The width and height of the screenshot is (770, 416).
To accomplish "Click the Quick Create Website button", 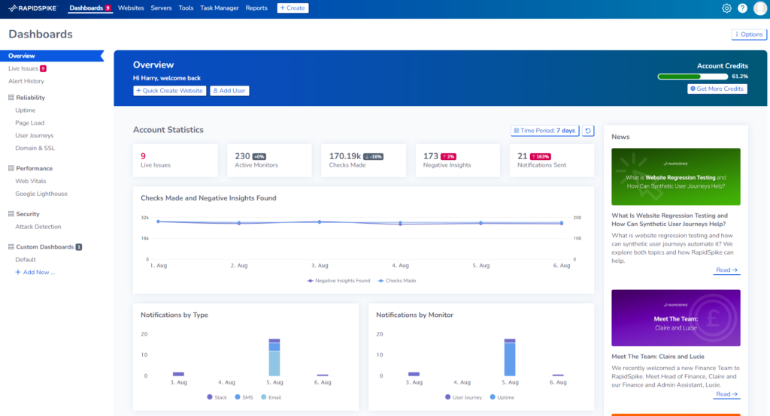I will 169,91.
